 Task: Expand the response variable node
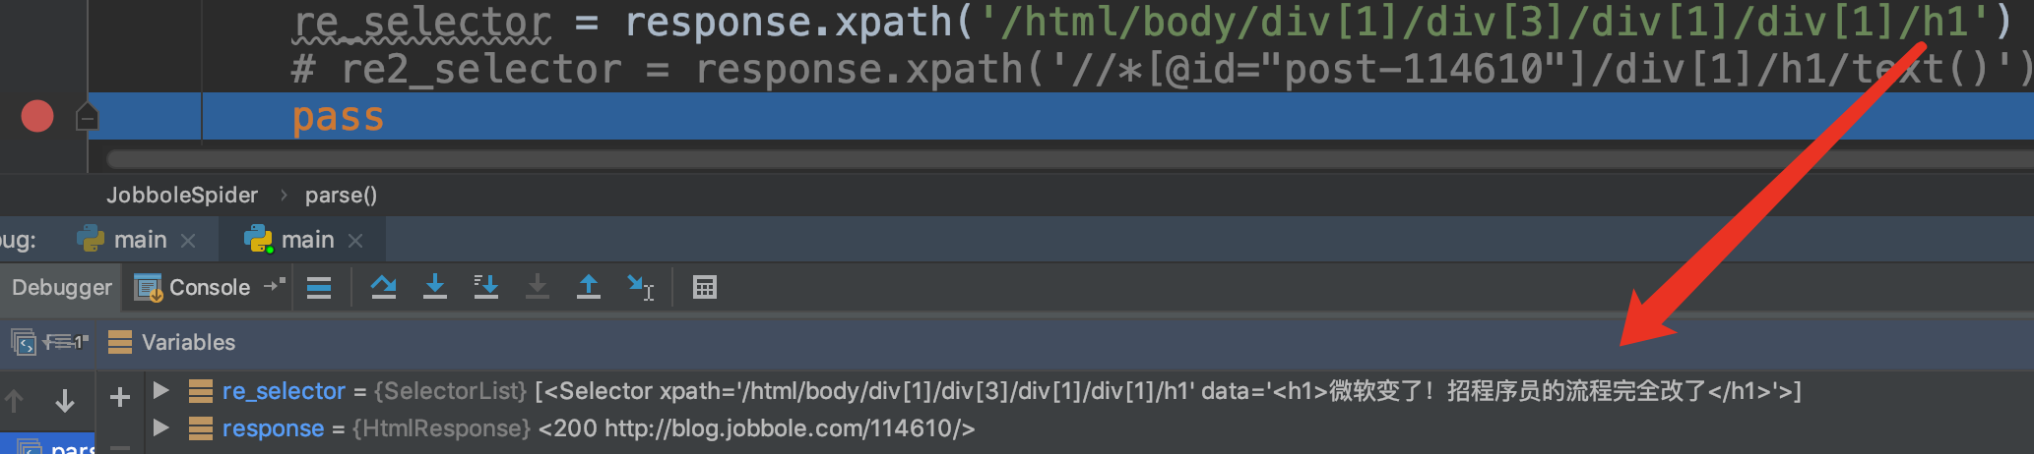[161, 427]
